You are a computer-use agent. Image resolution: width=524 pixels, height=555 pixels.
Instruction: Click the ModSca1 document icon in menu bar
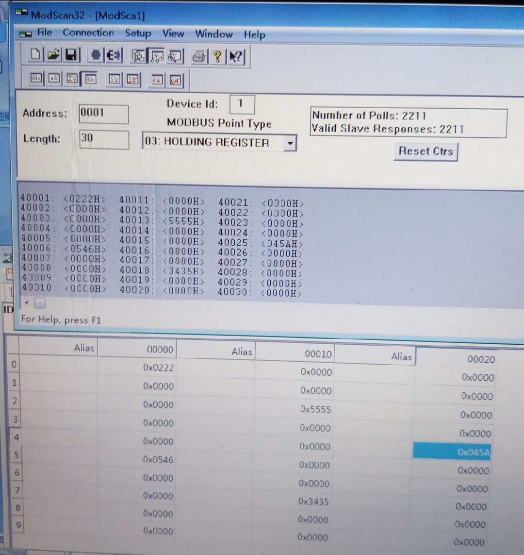click(x=25, y=34)
